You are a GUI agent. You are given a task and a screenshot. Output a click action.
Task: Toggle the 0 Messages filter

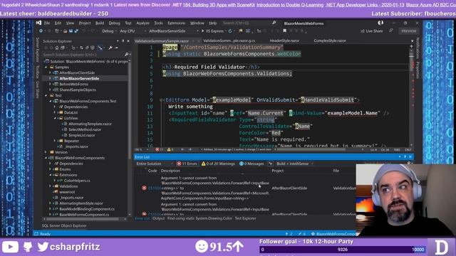click(x=252, y=164)
